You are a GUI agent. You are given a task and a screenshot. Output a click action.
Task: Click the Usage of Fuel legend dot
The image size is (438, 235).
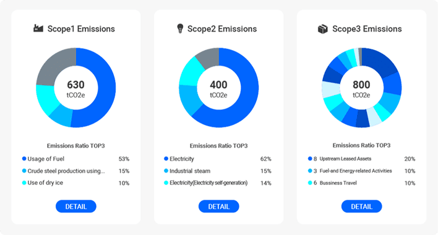tap(24, 158)
